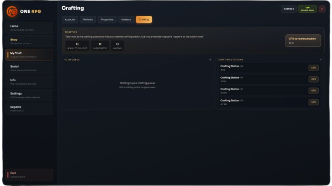Switch to the Mastery tab

click(126, 19)
